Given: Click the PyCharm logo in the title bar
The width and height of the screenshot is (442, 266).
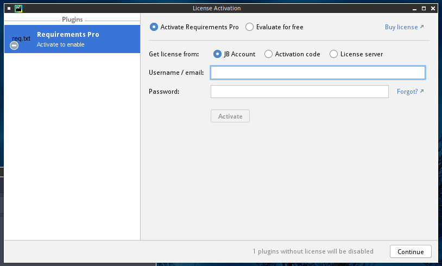Looking at the screenshot, I should point(18,9).
